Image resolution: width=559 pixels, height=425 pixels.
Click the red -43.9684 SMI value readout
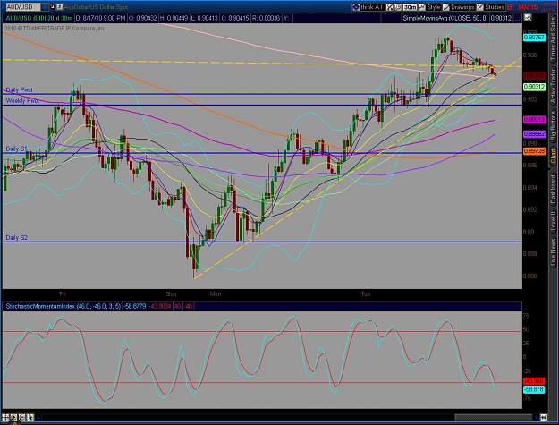tap(160, 306)
